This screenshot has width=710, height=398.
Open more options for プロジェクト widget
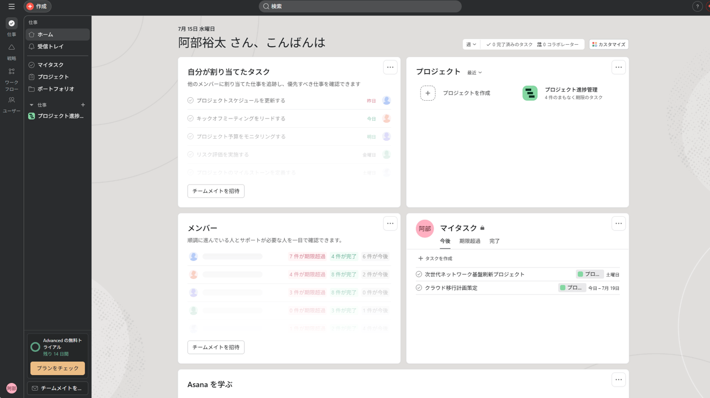tap(619, 68)
